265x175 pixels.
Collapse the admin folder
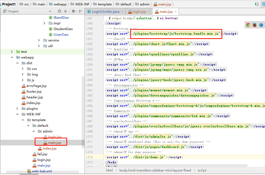coord(34,131)
